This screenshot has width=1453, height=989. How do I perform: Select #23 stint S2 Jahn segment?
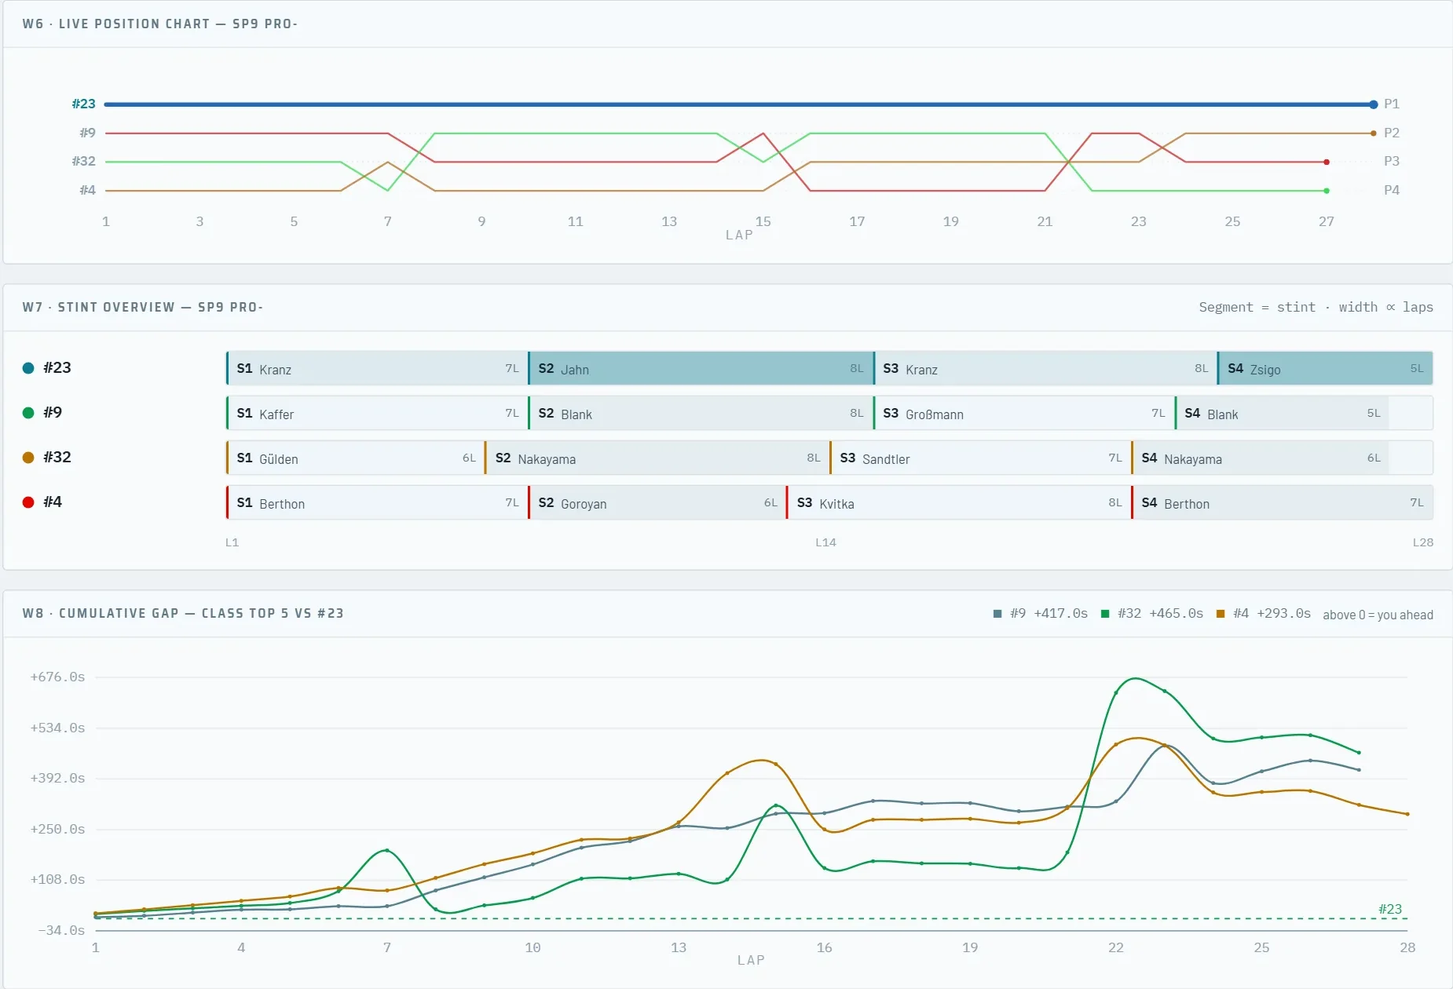tap(701, 369)
